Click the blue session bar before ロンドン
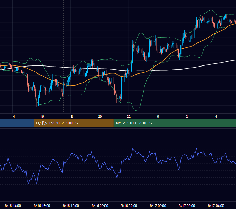 (17, 123)
